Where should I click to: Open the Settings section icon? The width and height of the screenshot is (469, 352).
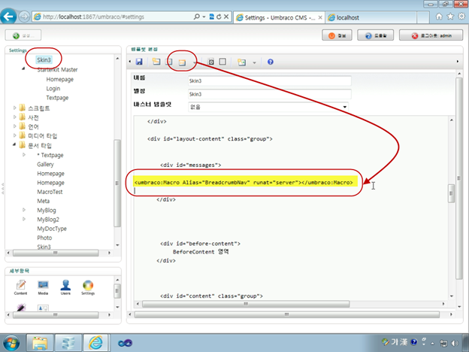point(88,287)
